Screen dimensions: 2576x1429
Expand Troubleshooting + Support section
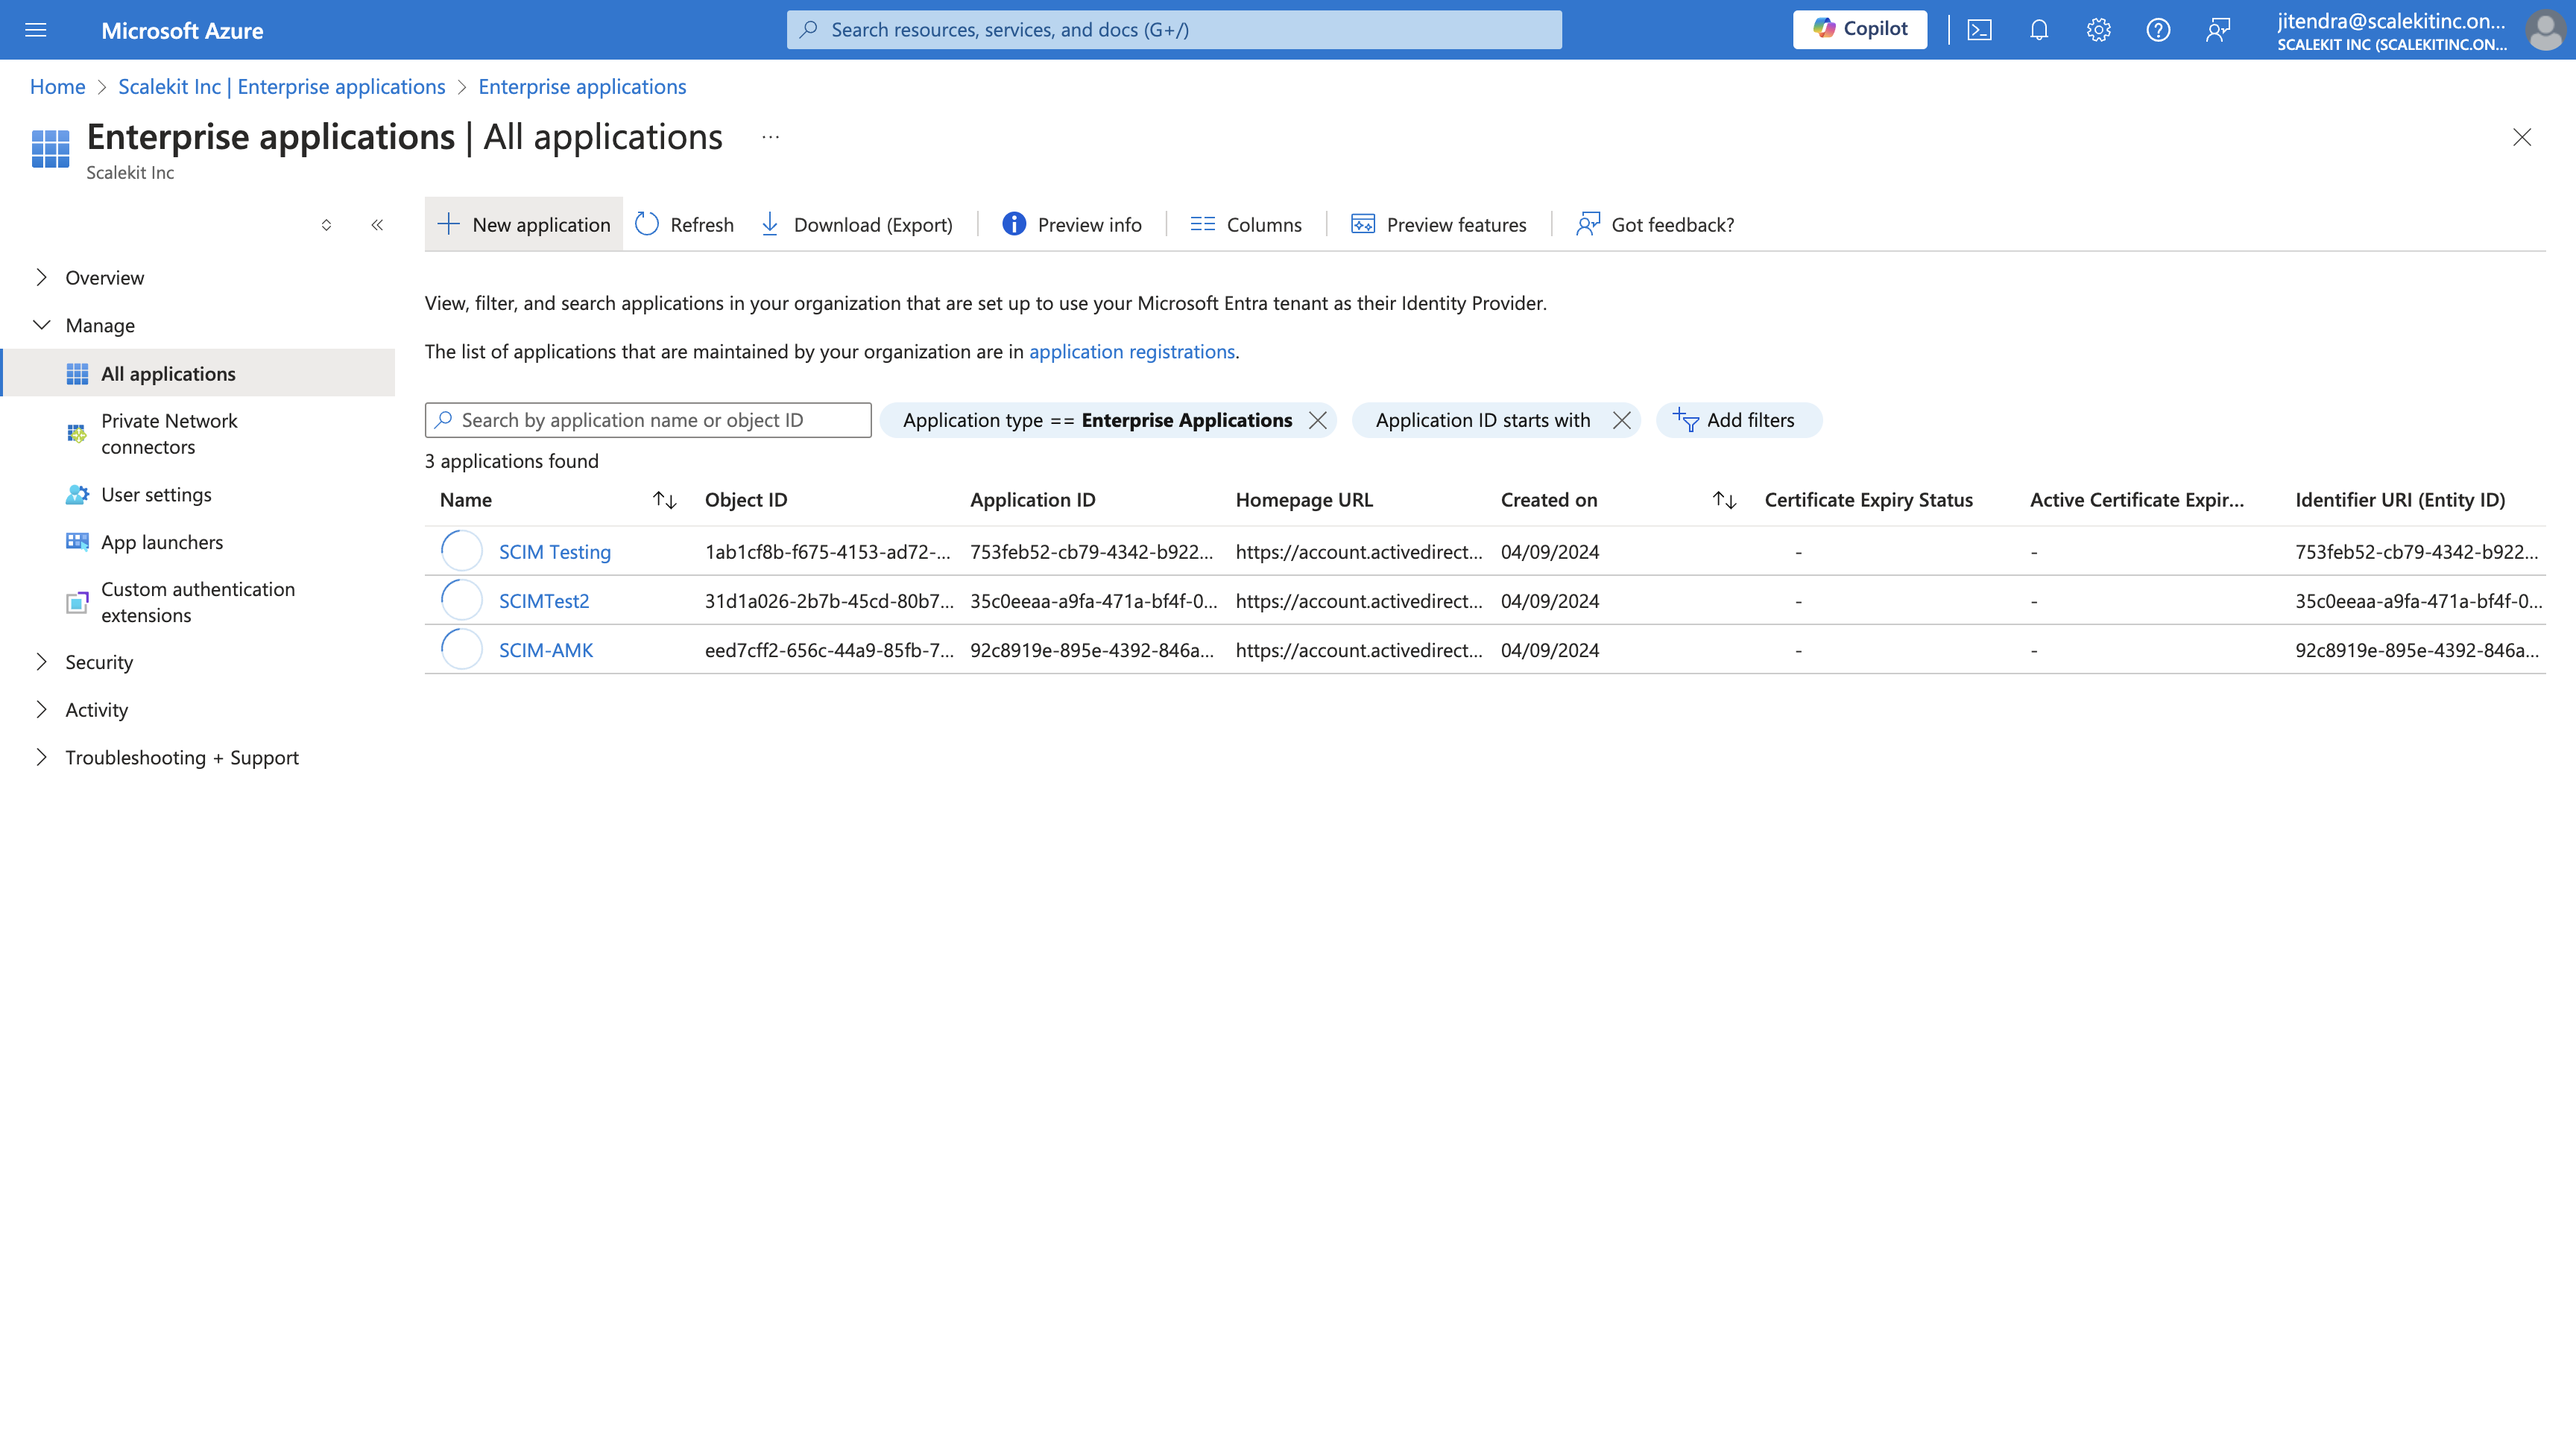41,756
